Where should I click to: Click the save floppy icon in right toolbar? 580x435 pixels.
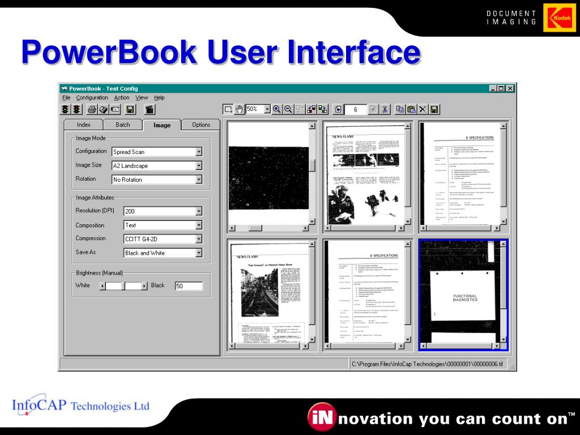(x=434, y=109)
